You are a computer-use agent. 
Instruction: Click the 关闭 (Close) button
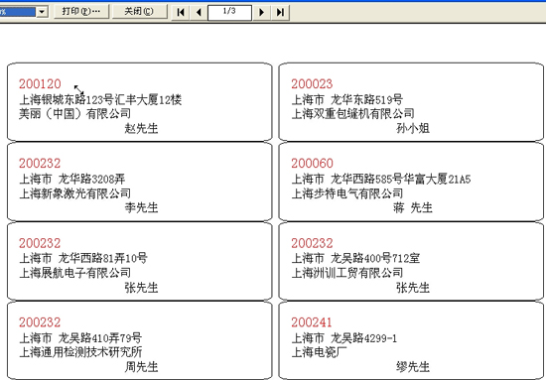(x=139, y=12)
